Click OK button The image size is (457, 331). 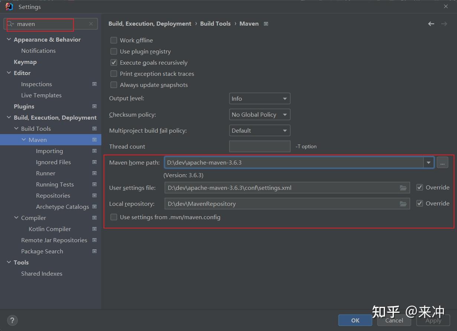[x=355, y=320]
